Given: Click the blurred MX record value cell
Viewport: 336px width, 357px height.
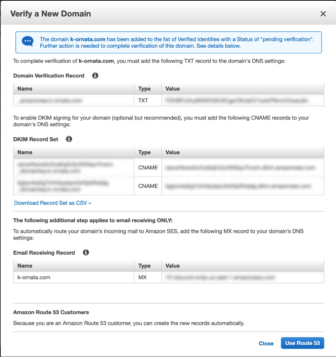Looking at the screenshot, I should [243, 277].
